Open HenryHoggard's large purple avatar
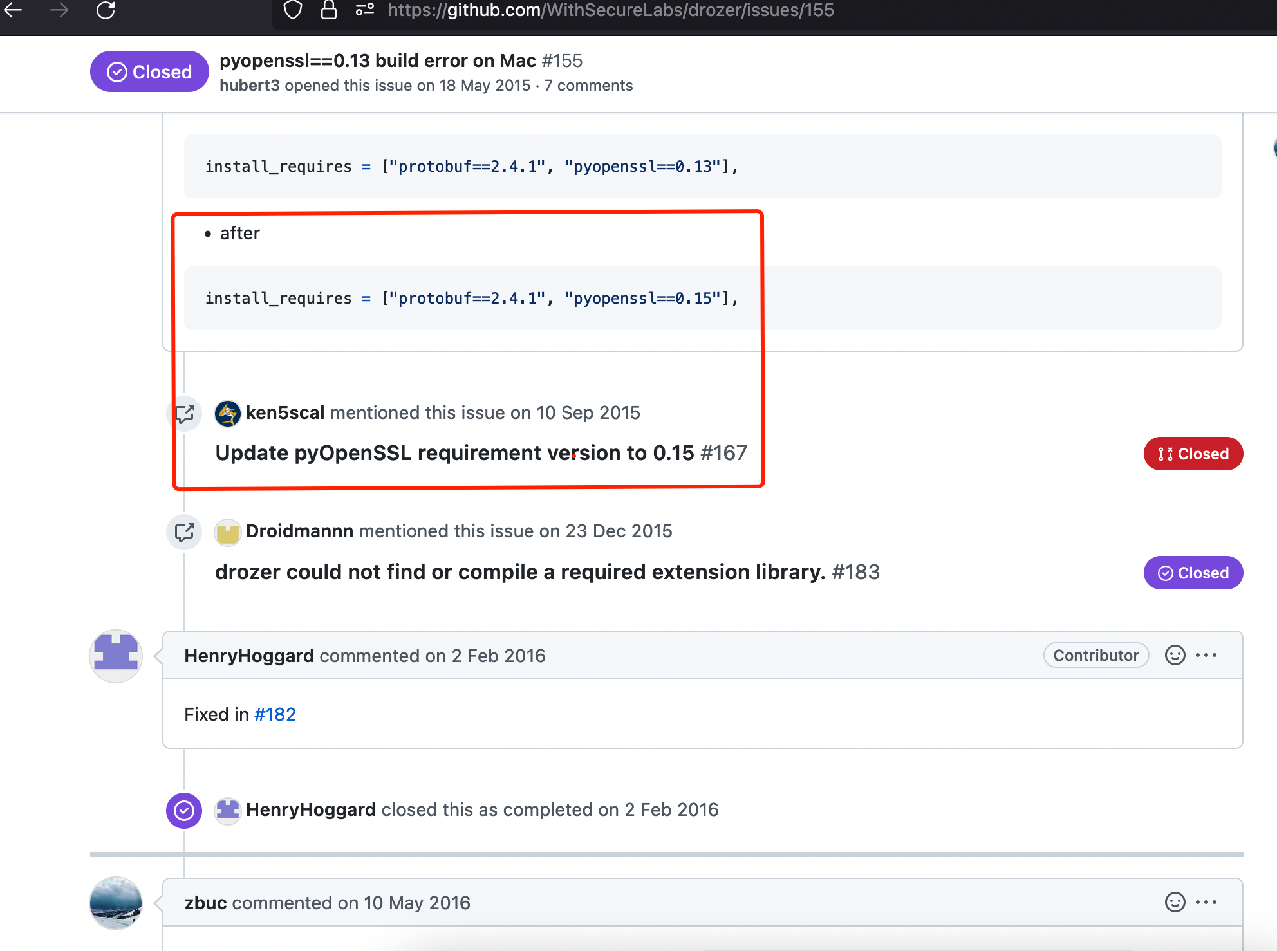This screenshot has width=1277, height=951. click(116, 656)
